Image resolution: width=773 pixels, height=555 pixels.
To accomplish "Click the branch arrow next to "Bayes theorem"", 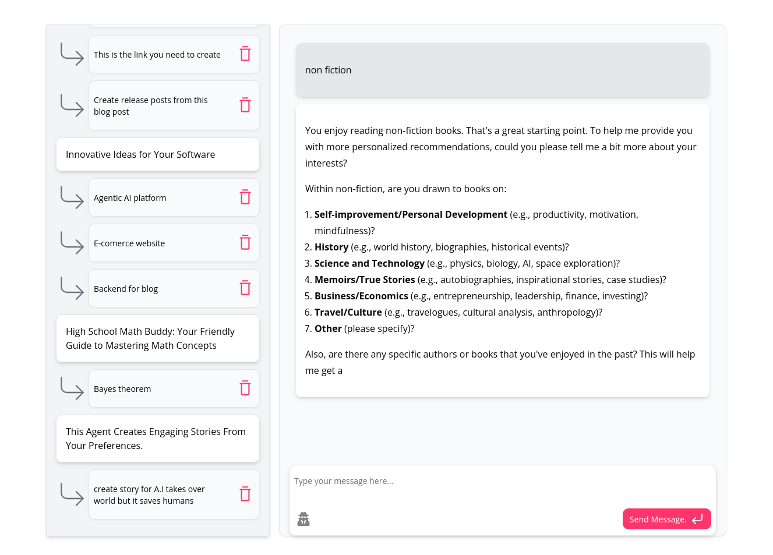I will click(72, 388).
